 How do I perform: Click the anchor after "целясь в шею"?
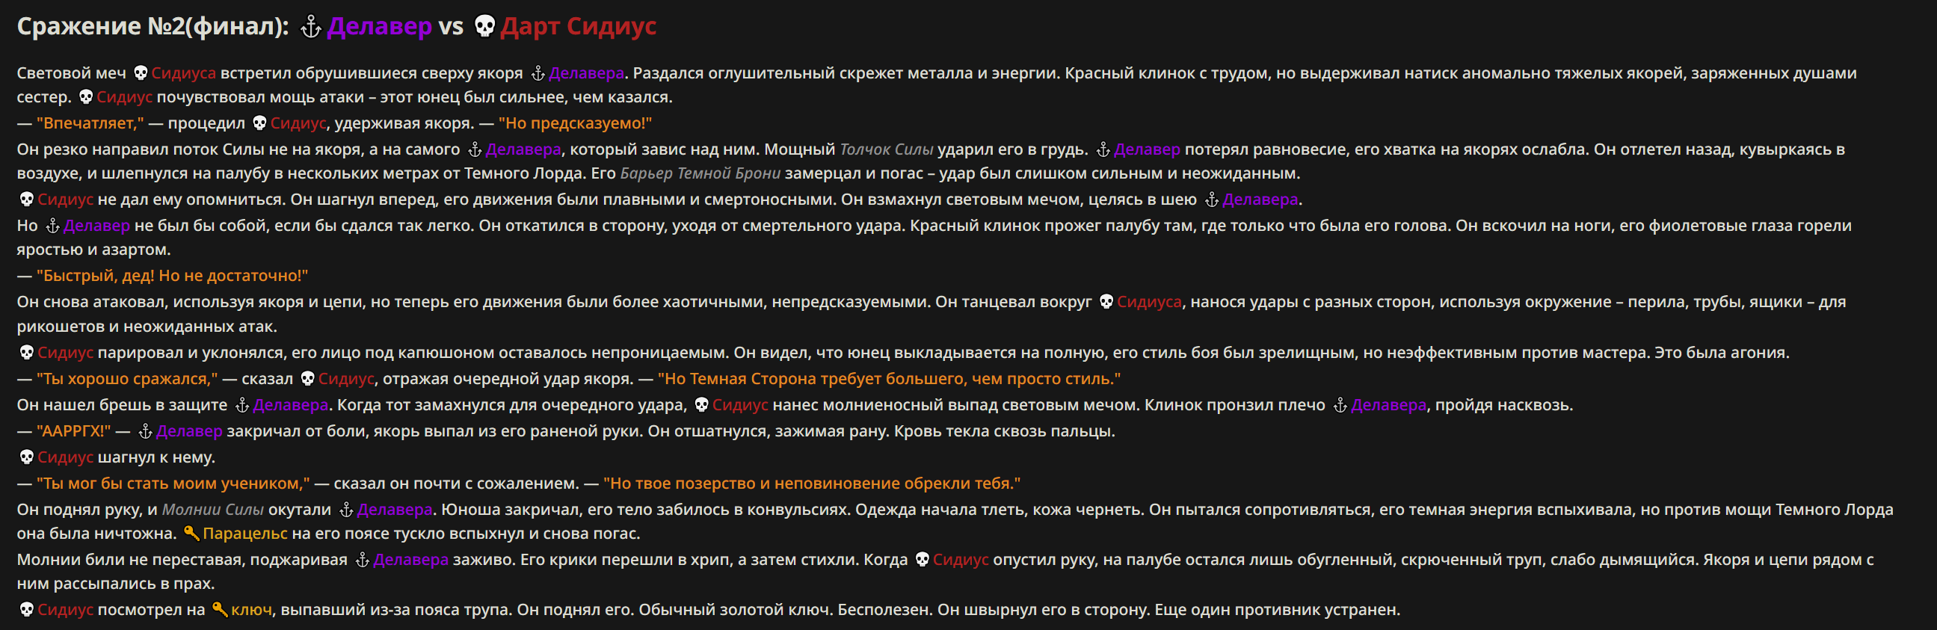(1211, 200)
